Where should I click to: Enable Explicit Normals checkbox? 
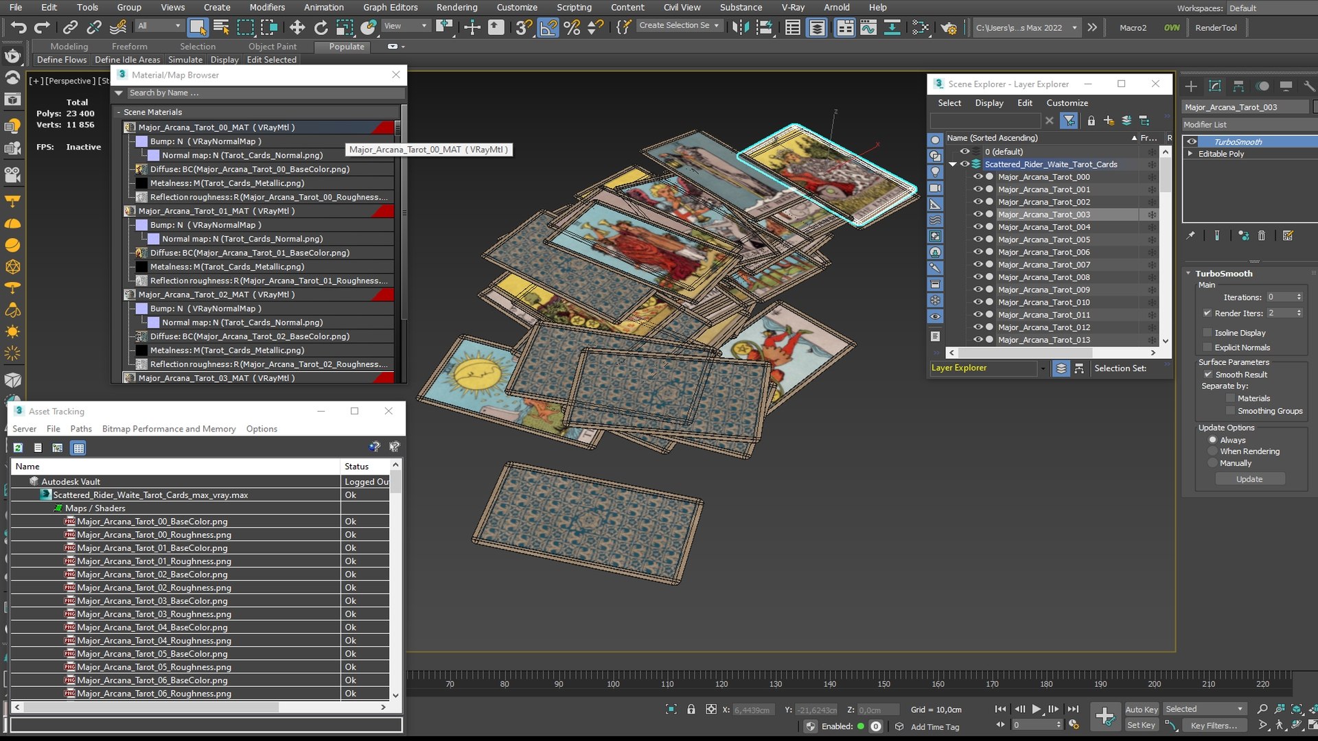pos(1207,347)
